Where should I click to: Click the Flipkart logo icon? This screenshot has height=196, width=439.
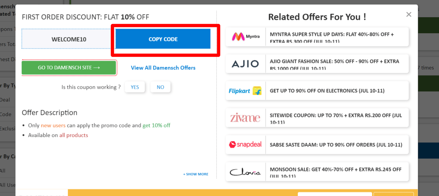click(x=245, y=91)
